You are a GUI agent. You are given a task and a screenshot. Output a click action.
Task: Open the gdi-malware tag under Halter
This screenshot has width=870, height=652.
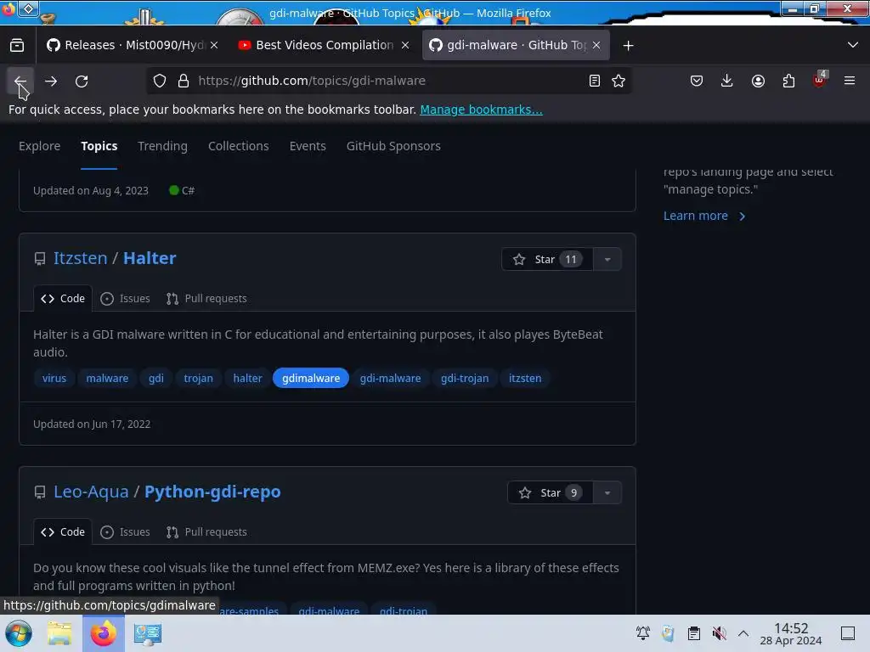coord(390,378)
